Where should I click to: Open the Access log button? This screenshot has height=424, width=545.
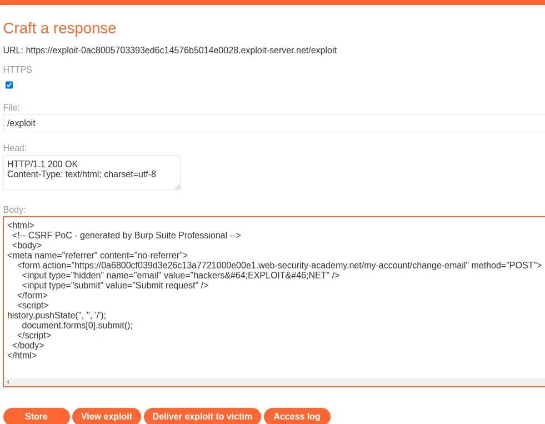297,416
